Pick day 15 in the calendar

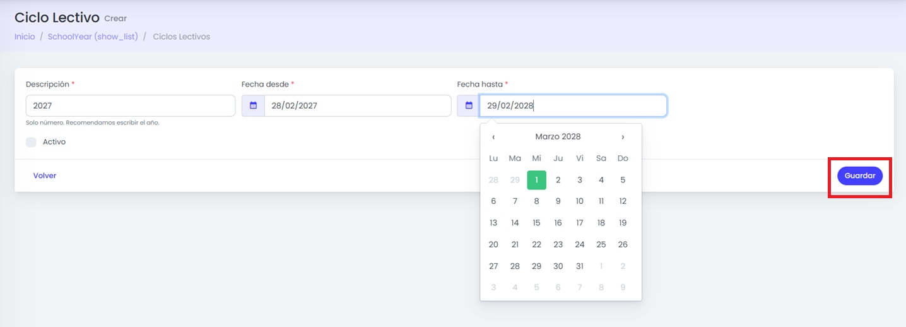tap(536, 223)
